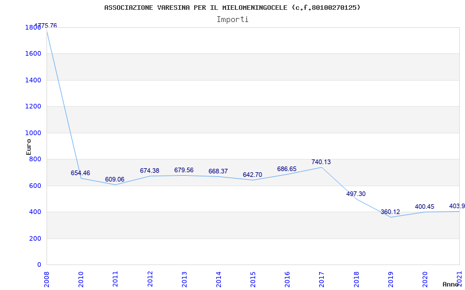Click the x-axis year 2012
The width and height of the screenshot is (465, 290).
pos(150,280)
